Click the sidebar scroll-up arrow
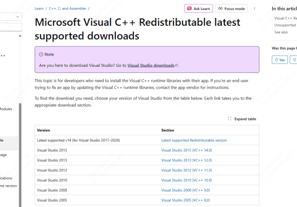This screenshot has width=297, height=207. [x=20, y=36]
